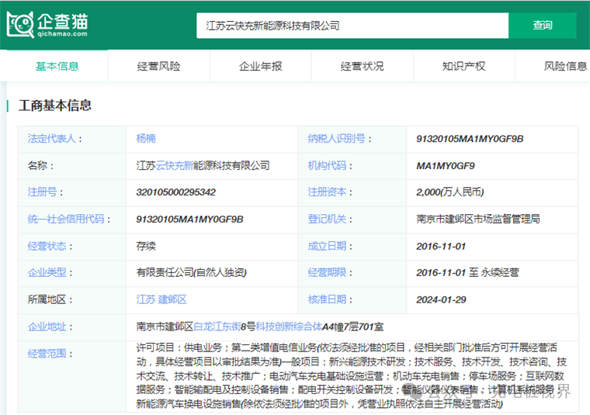View the 风险信息 tab
Screen dimensions: 590x415
click(564, 66)
